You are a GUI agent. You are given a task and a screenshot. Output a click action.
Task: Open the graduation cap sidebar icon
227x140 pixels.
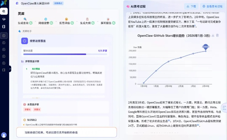coord(4,19)
